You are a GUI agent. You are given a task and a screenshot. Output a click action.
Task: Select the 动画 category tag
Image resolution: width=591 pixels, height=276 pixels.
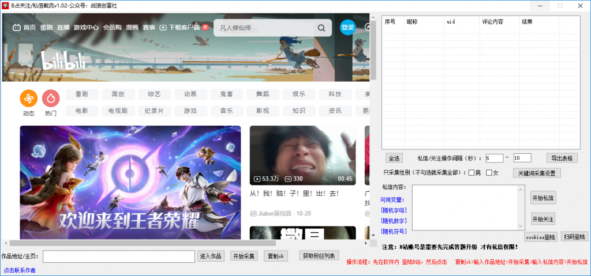coord(190,94)
